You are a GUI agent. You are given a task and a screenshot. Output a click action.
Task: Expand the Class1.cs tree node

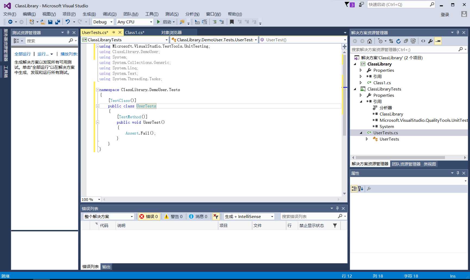tap(361, 83)
